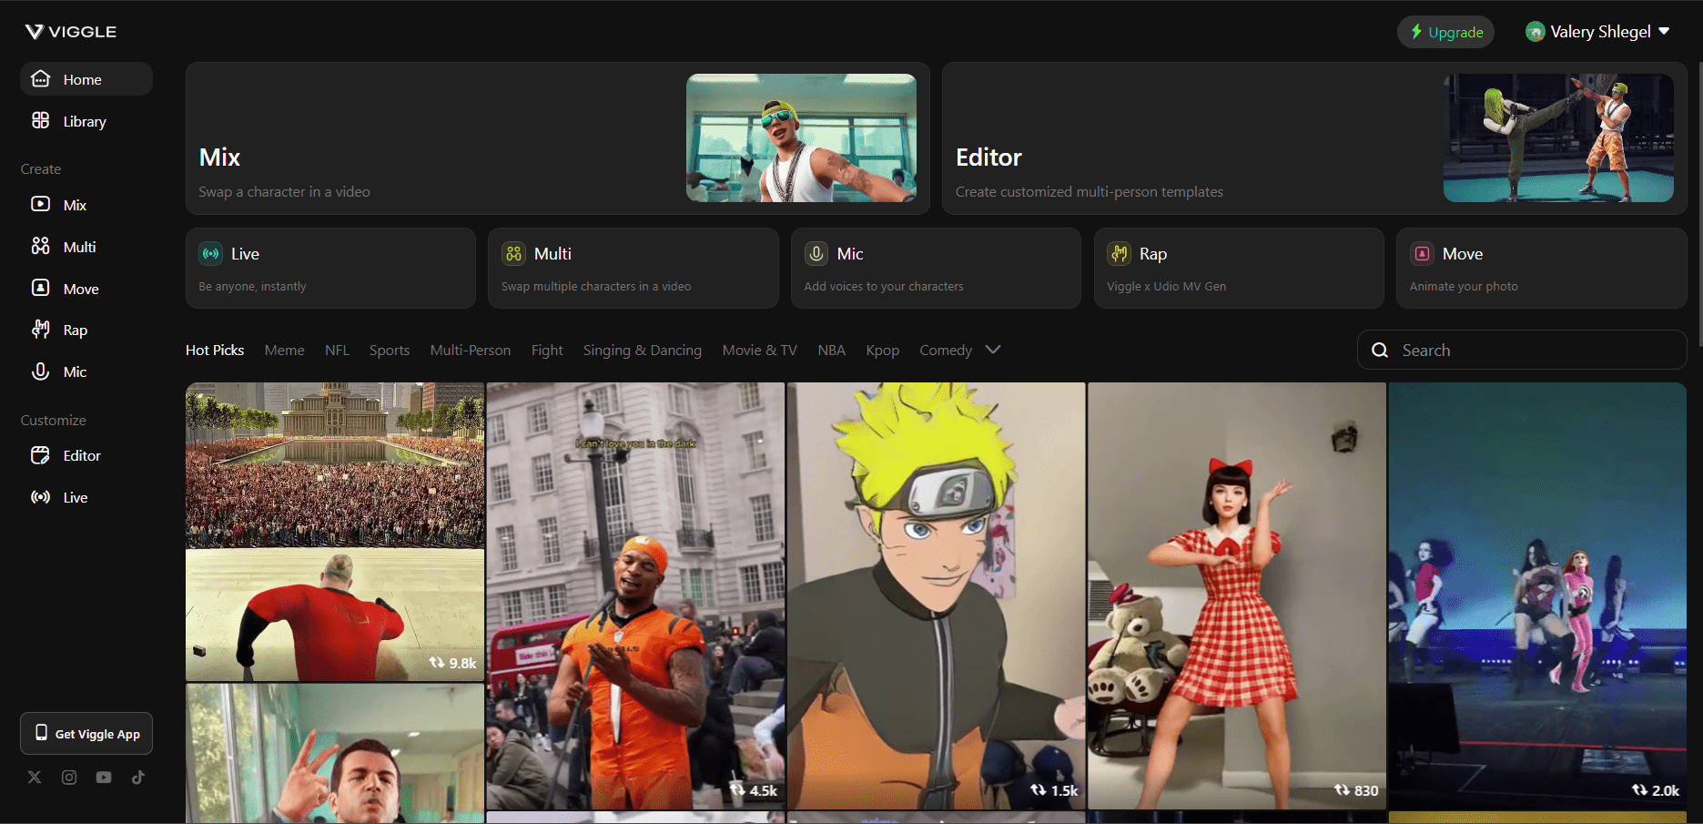The height and width of the screenshot is (824, 1703).
Task: Open Viggle's Instagram page
Action: pos(69,778)
